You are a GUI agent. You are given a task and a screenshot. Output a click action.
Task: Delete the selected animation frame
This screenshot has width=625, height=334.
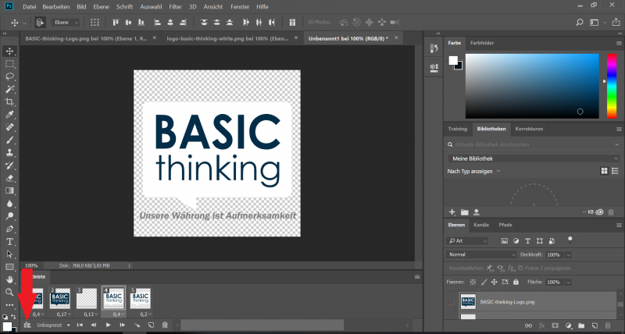click(165, 325)
